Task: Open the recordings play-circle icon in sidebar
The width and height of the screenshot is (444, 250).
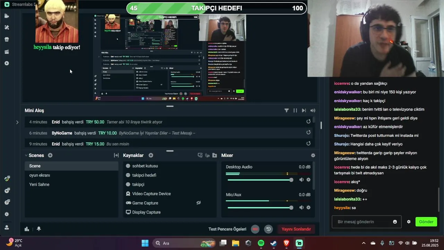Action: pyautogui.click(x=7, y=63)
